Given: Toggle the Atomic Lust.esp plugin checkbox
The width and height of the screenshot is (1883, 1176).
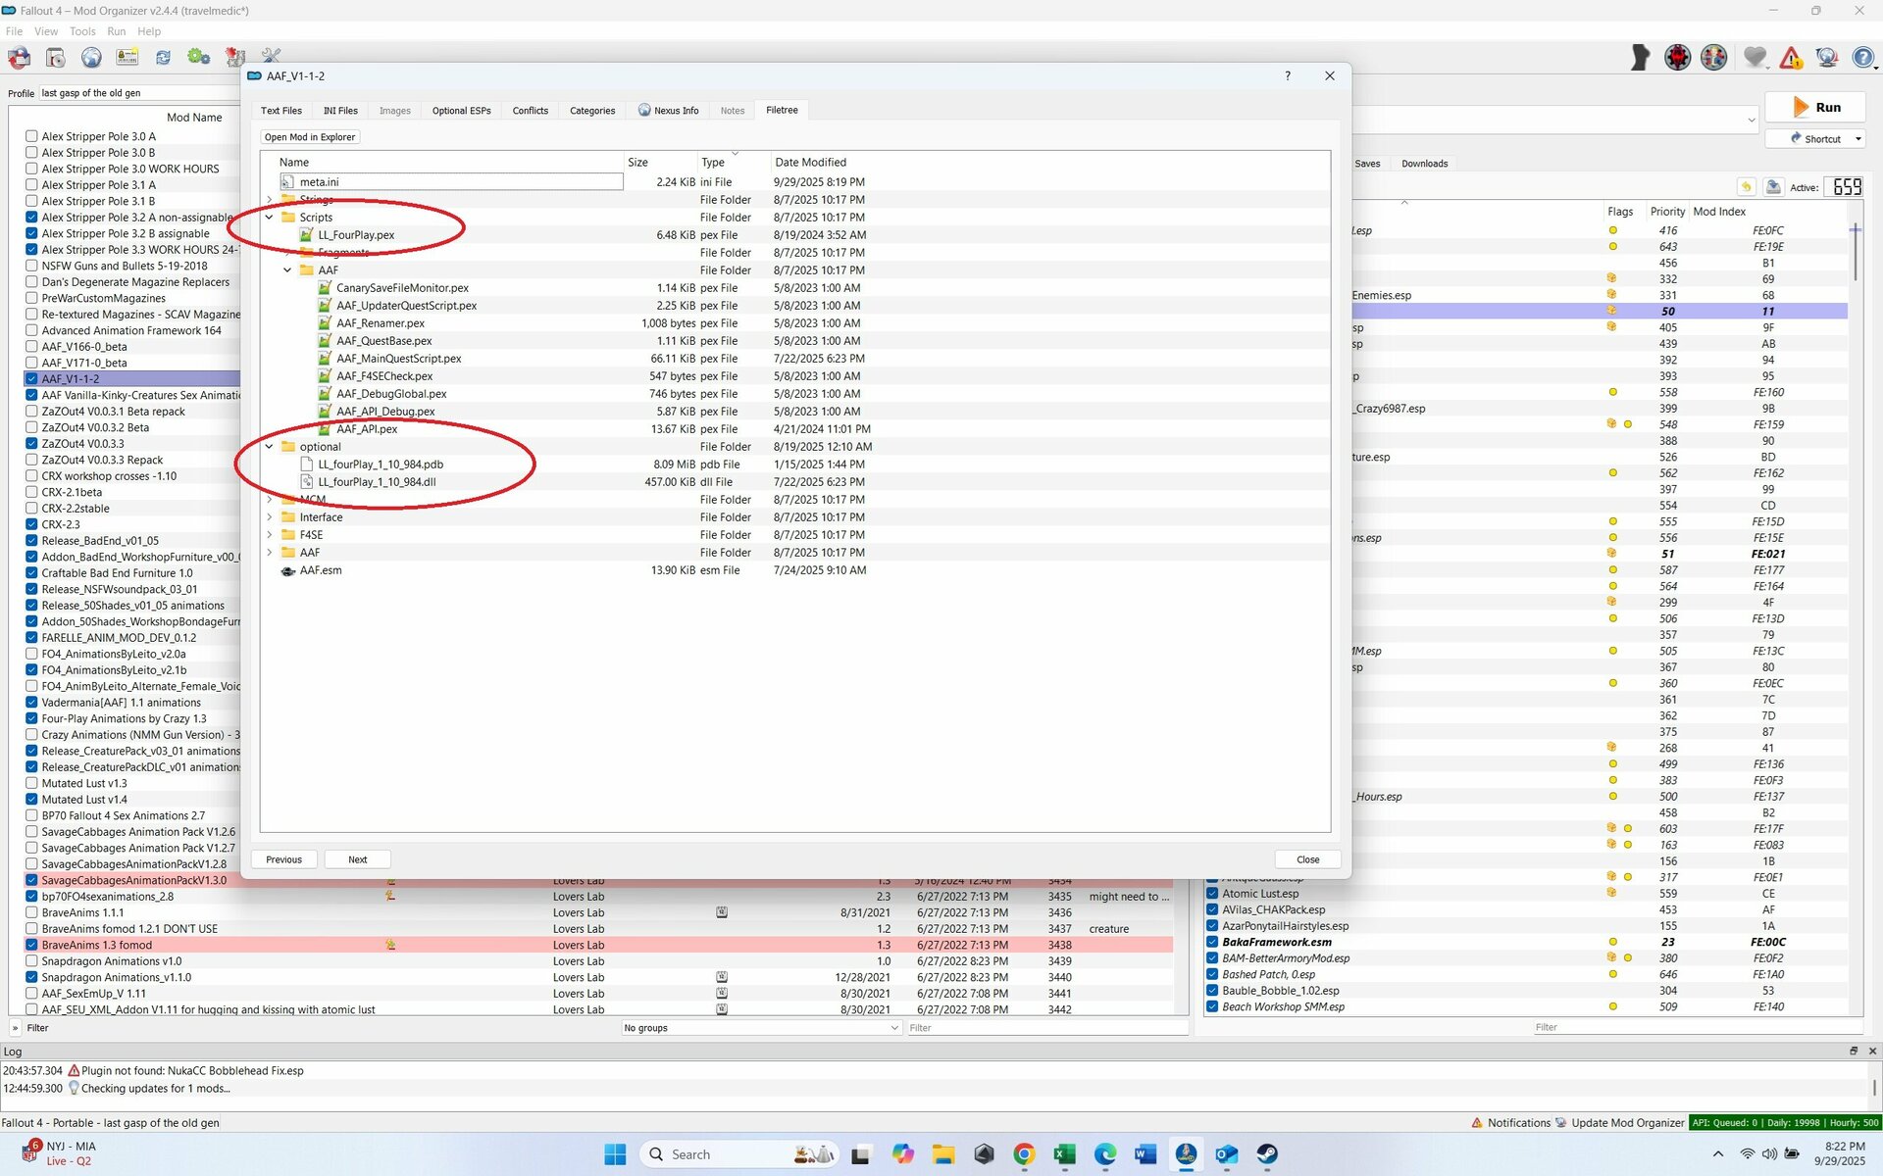Looking at the screenshot, I should coord(1212,894).
